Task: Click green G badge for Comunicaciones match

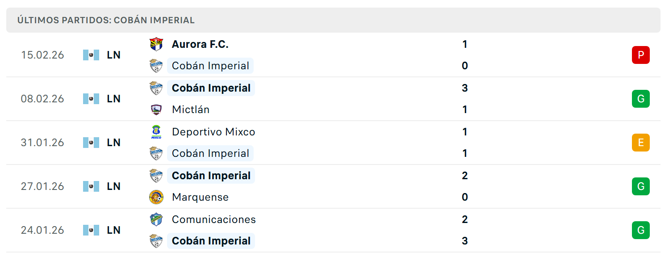Action: pos(641,230)
